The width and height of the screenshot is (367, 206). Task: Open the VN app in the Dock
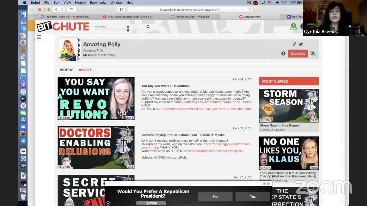pyautogui.click(x=23, y=151)
